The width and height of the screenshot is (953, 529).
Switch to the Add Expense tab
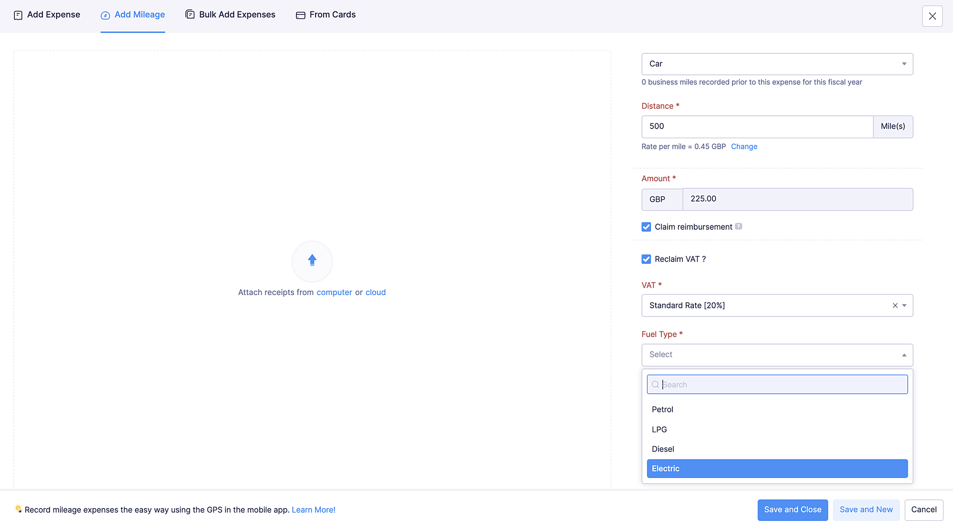click(x=47, y=15)
